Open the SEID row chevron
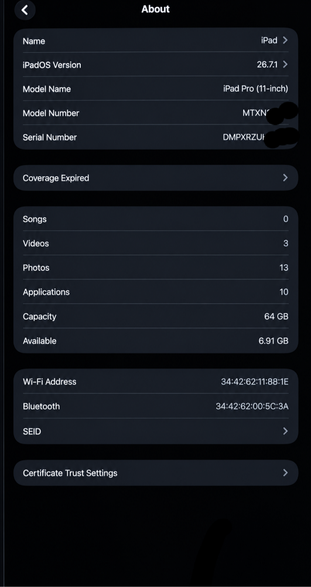The height and width of the screenshot is (587, 311). 285,431
